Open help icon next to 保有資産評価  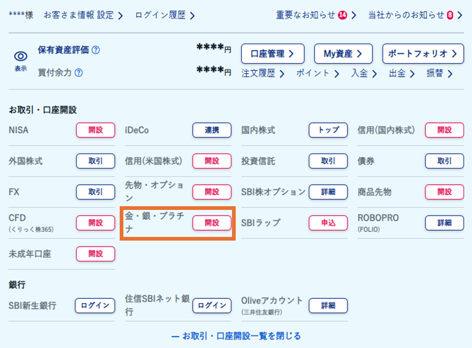tap(96, 50)
